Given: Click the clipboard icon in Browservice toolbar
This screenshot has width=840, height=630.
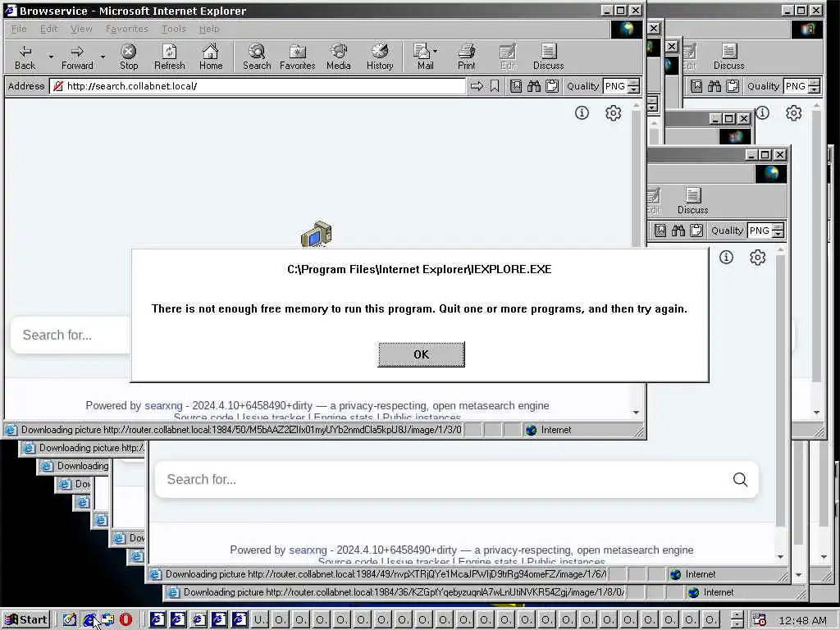Looking at the screenshot, I should tap(552, 85).
